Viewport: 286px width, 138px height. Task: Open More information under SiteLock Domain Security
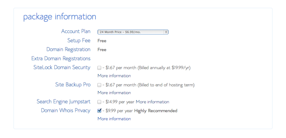[114, 76]
